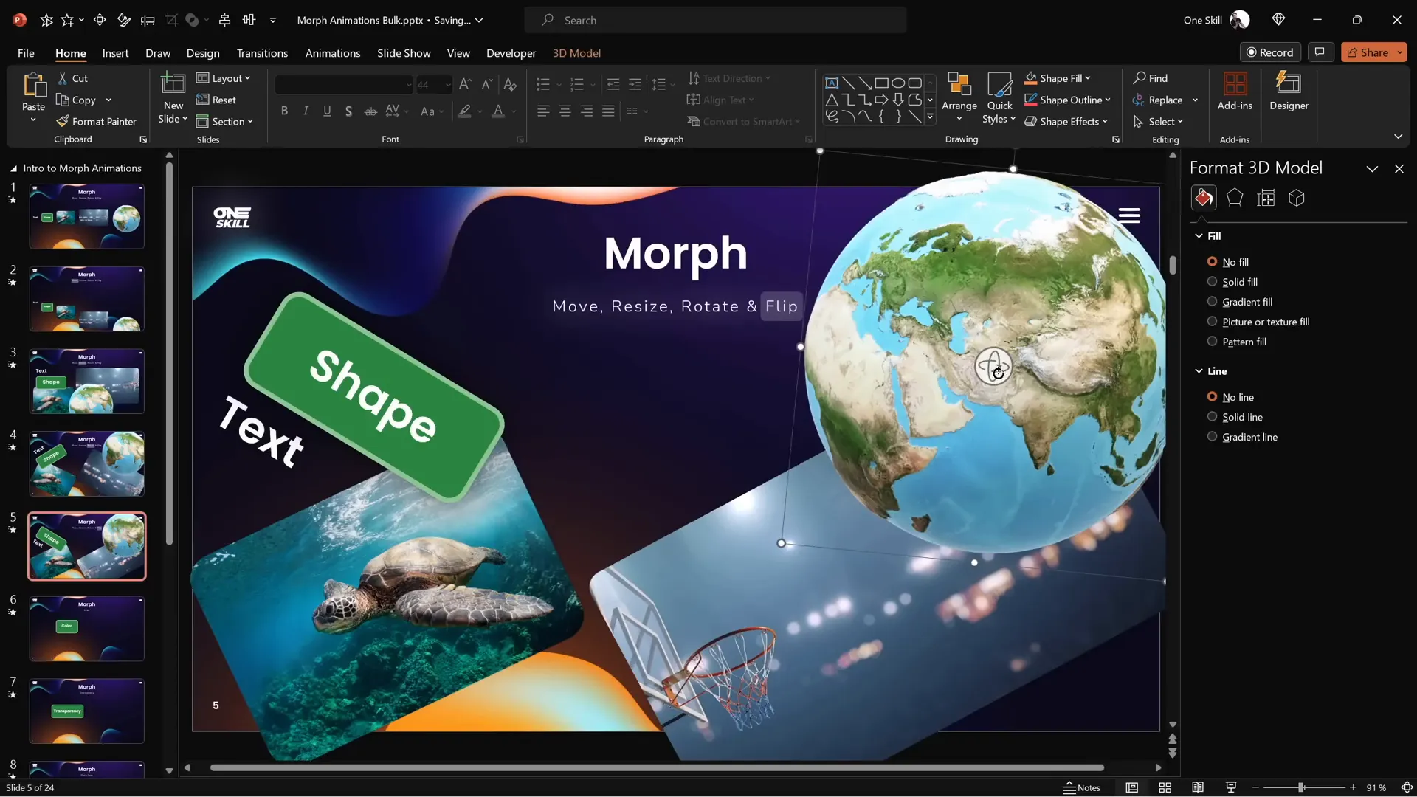Open the Designer pane
The height and width of the screenshot is (797, 1417).
(1289, 92)
